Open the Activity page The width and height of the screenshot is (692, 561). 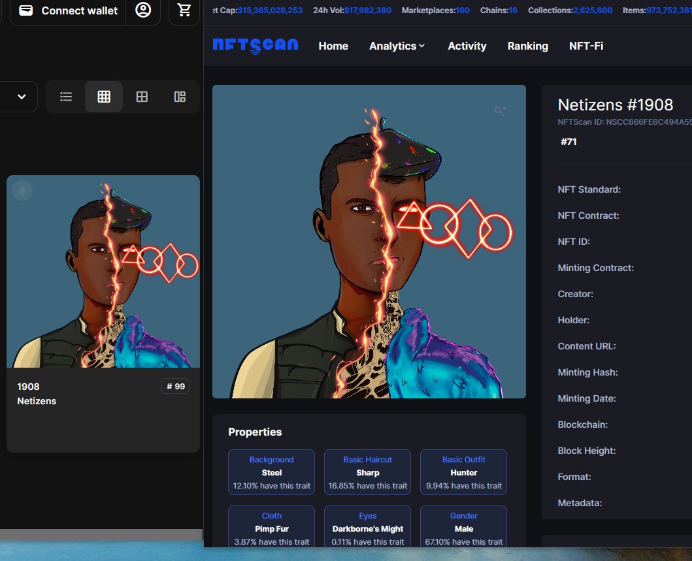coord(467,46)
